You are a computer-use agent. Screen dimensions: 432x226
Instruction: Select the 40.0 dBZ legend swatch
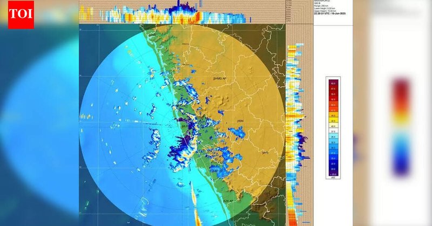tap(333, 126)
